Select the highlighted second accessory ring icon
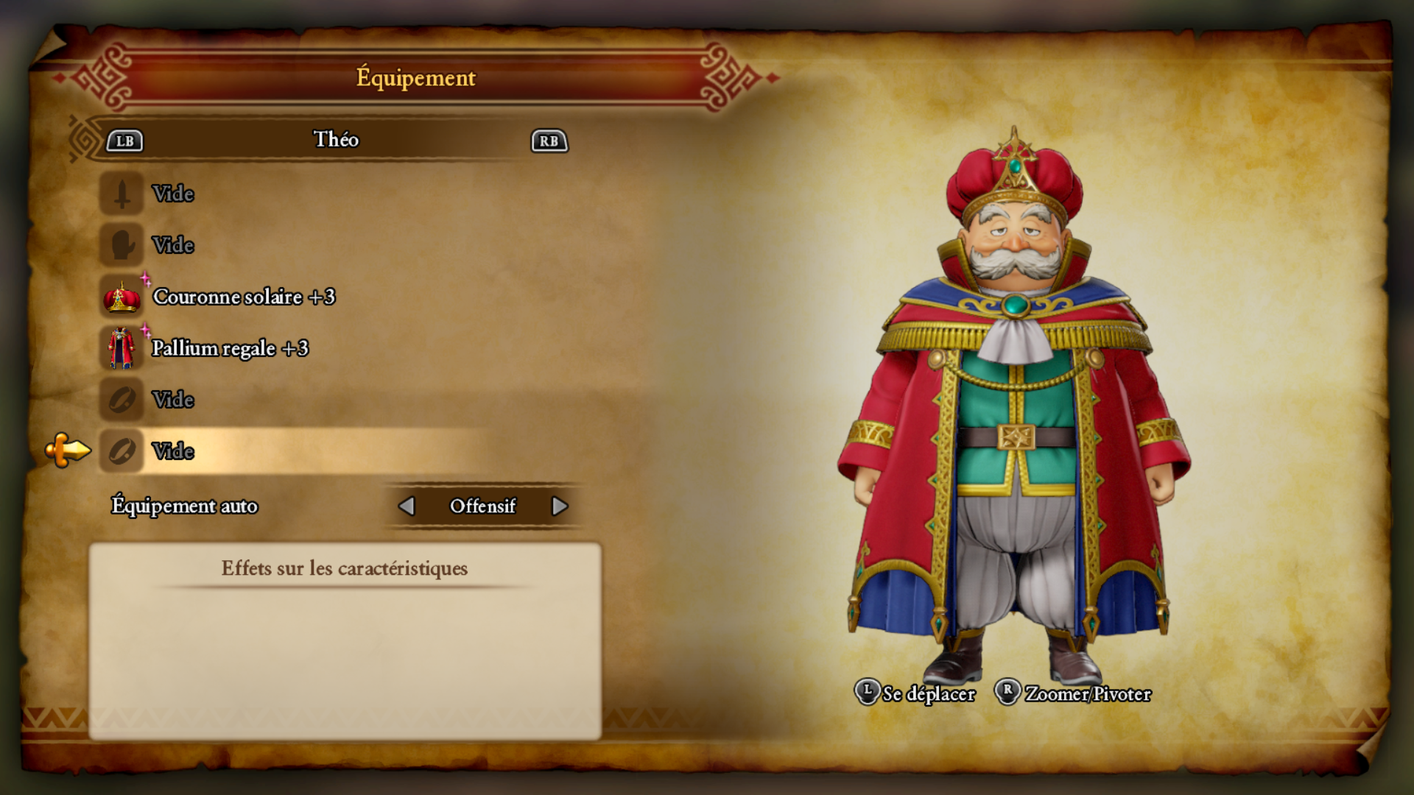The image size is (1414, 795). point(122,451)
